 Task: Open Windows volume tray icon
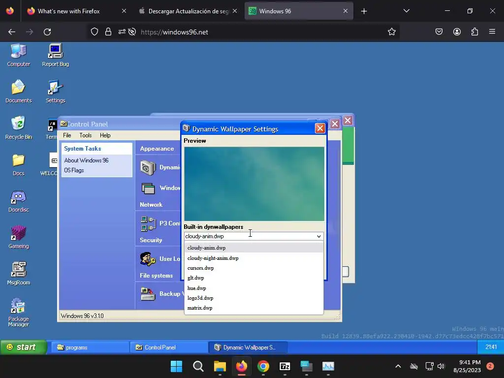pyautogui.click(x=441, y=366)
